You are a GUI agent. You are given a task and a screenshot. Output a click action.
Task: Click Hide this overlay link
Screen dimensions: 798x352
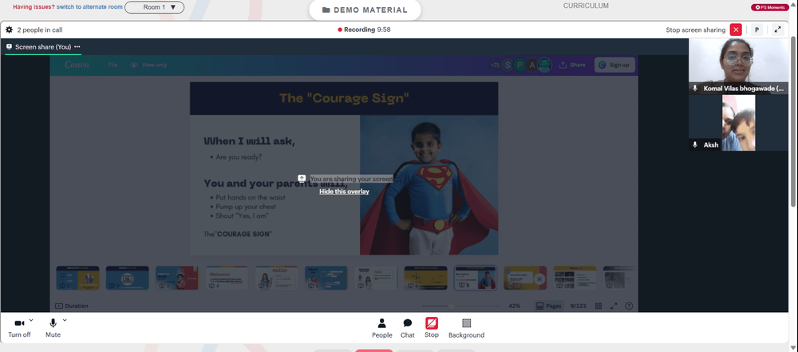pos(344,192)
